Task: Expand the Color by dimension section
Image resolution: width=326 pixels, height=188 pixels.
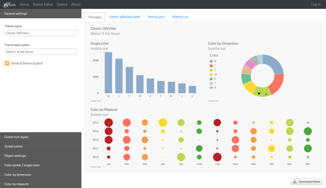Action: click(x=41, y=175)
